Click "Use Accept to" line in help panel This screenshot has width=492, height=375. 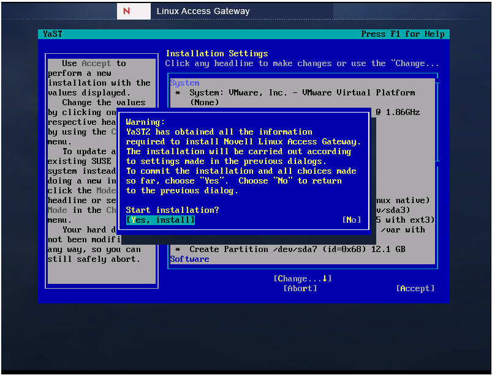click(x=94, y=63)
